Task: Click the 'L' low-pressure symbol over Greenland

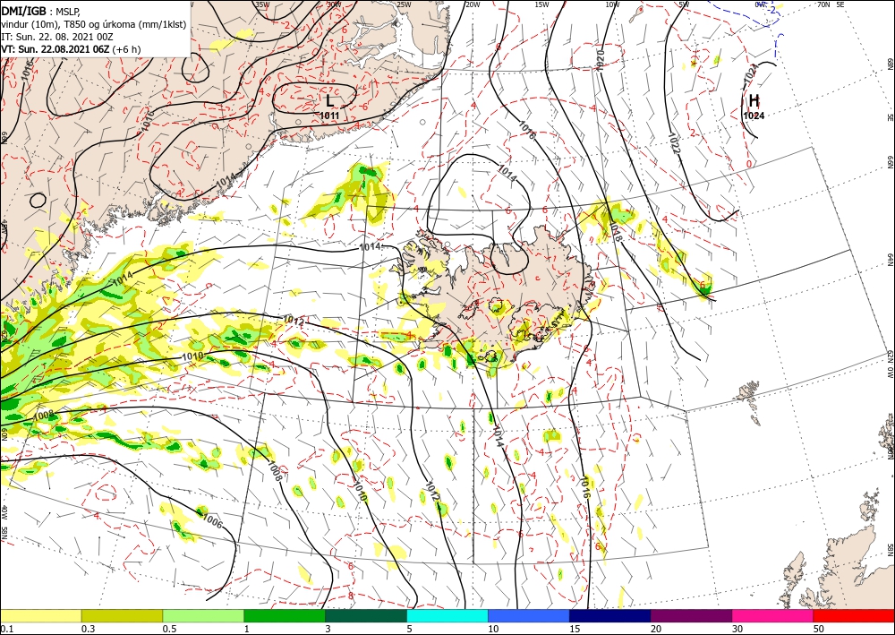Action: 329,101
